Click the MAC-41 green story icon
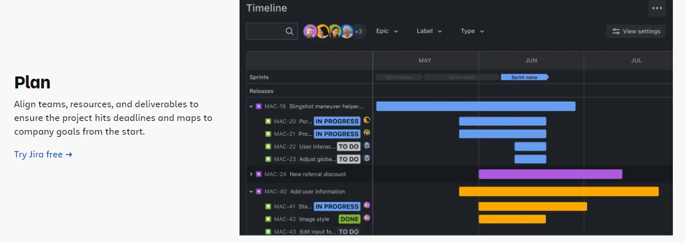The height and width of the screenshot is (243, 686). [x=268, y=206]
